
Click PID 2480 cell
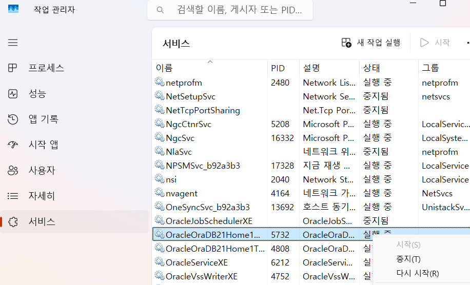pyautogui.click(x=280, y=83)
